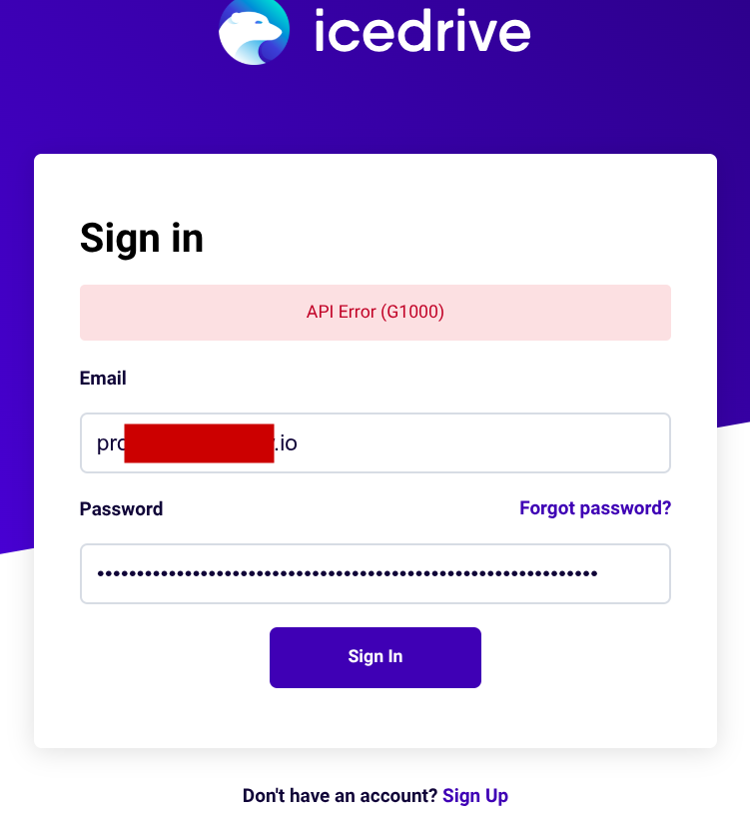
Task: Place cursor before "pro" in the email
Action: (97, 442)
